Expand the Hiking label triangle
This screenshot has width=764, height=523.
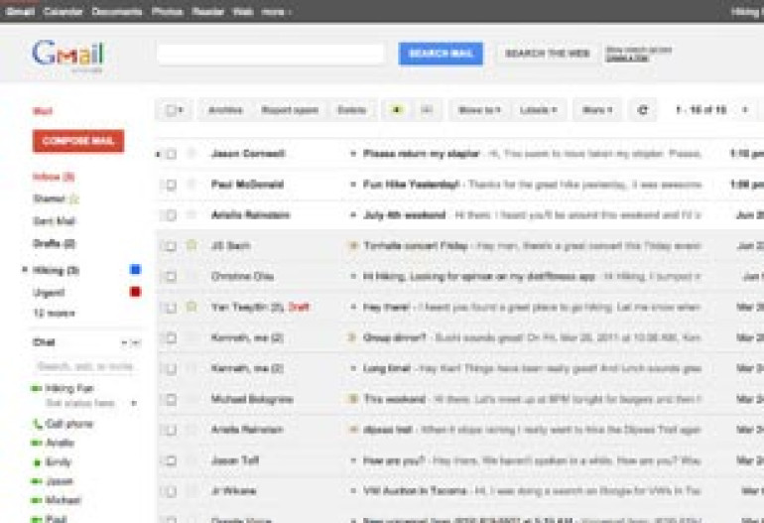pyautogui.click(x=25, y=270)
